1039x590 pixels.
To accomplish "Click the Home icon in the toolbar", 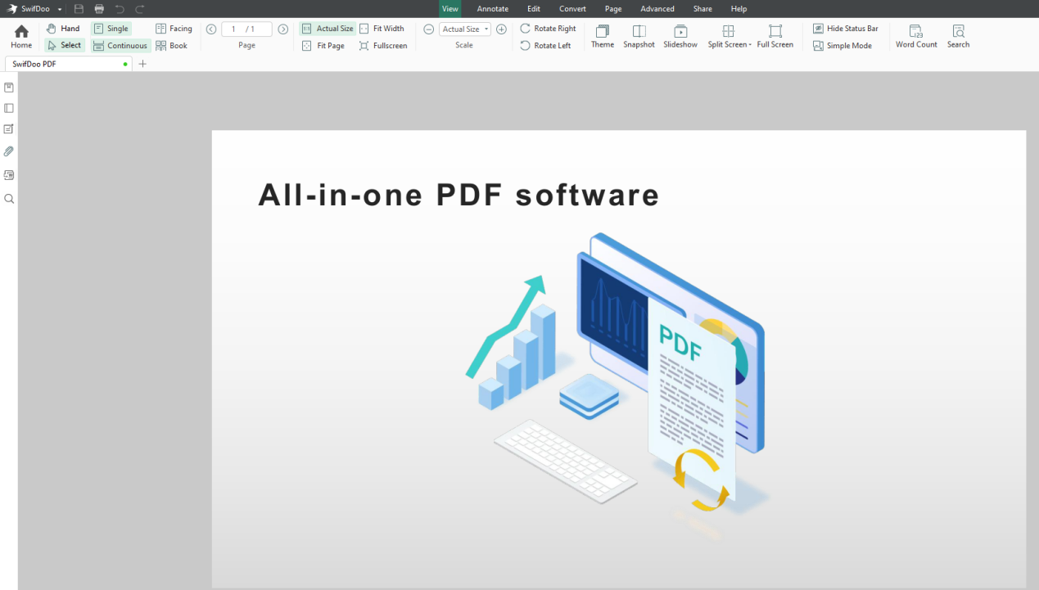I will (21, 36).
